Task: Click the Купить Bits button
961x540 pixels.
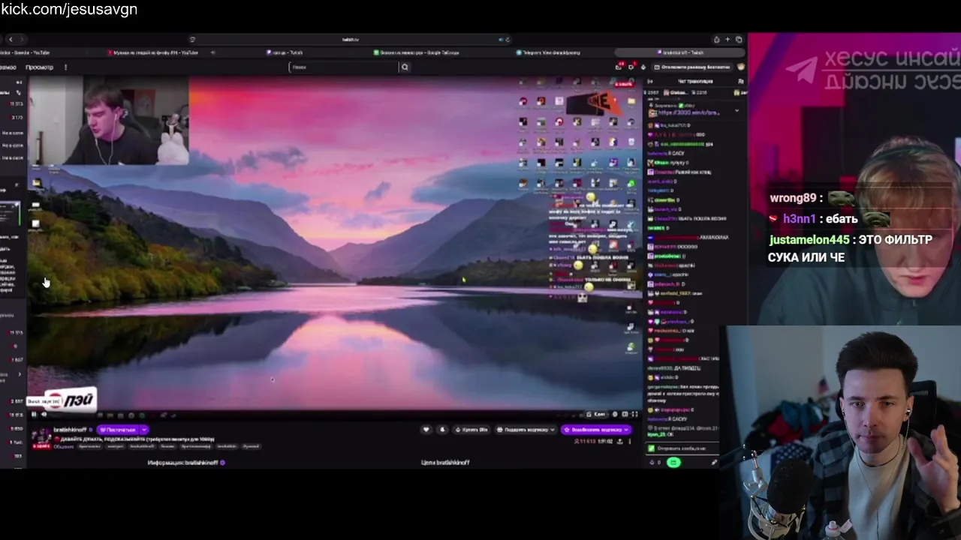Action: (471, 430)
